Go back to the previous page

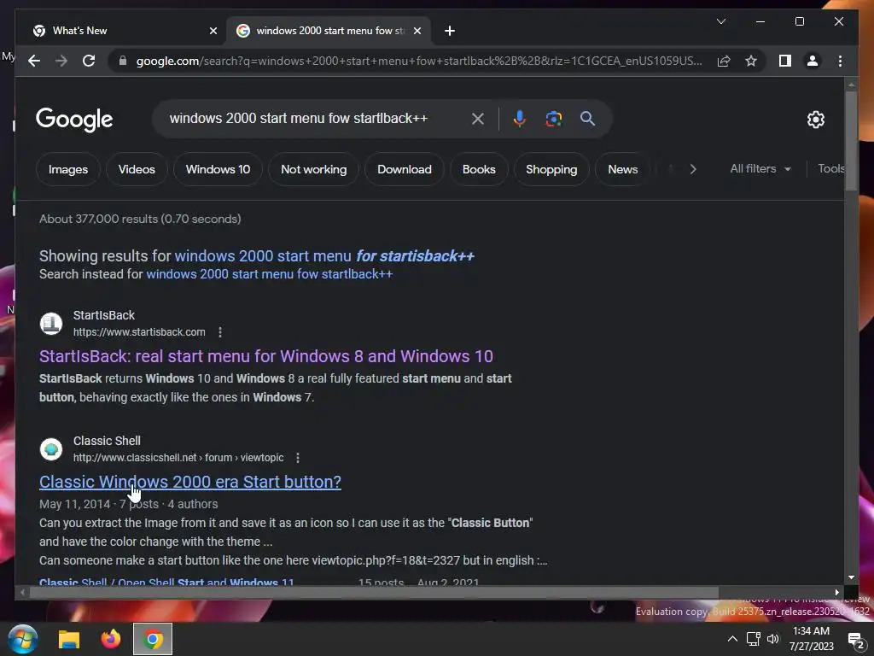[x=34, y=61]
